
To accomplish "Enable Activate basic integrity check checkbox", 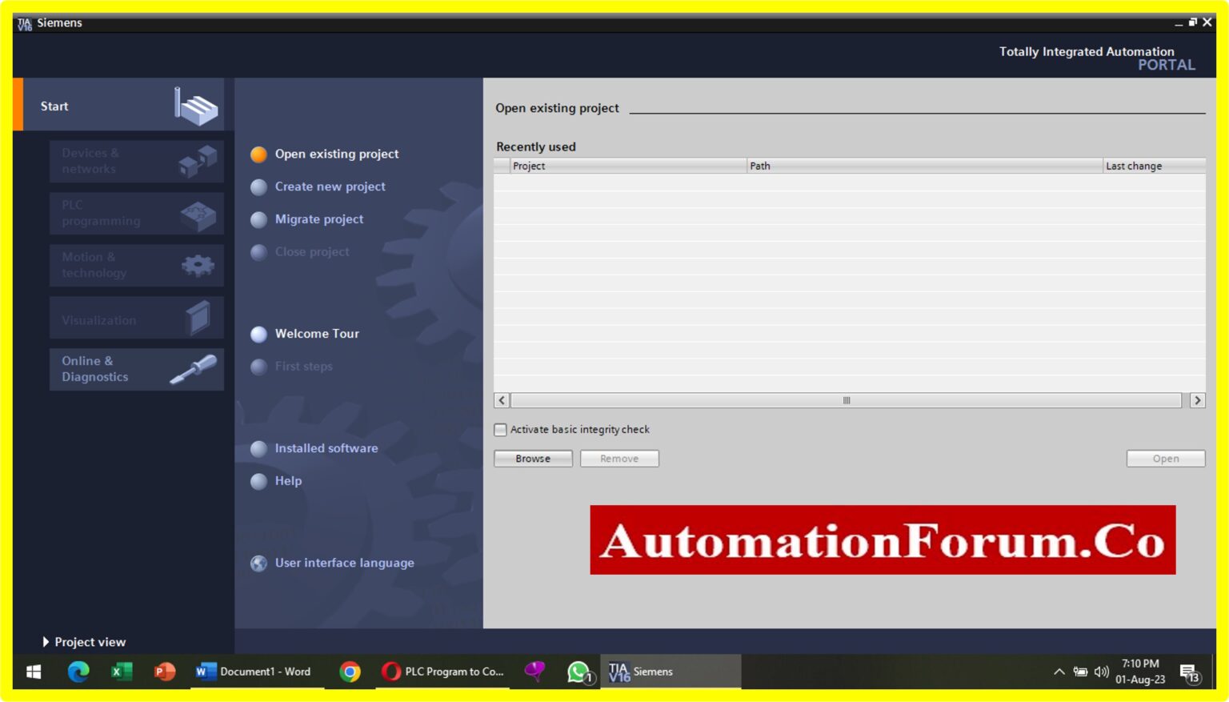I will (x=501, y=430).
